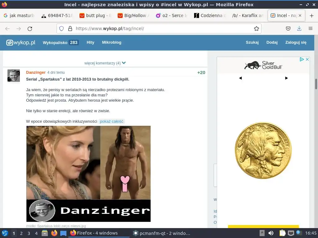Open the tracking protection shield icon
The image size is (318, 238).
(61, 29)
